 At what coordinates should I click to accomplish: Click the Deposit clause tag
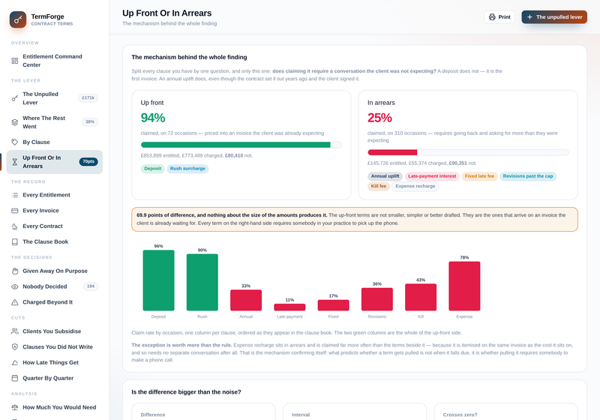coord(153,169)
